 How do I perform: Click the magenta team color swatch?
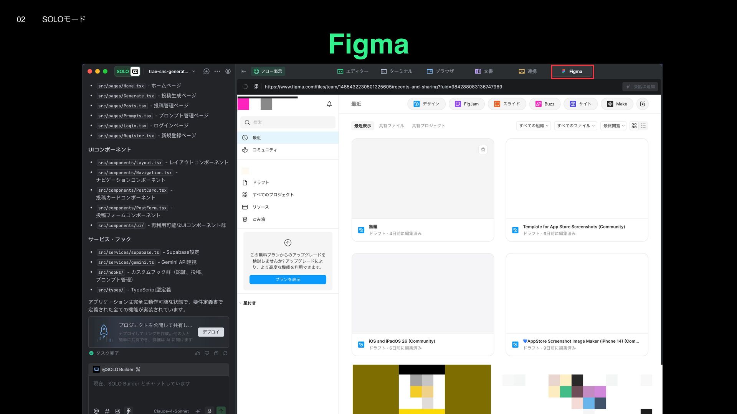tap(243, 104)
